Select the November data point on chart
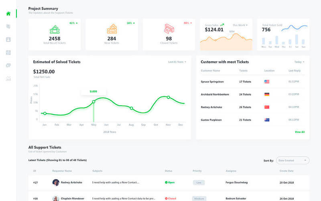Screen dimensions: 321x201 pos(168,97)
